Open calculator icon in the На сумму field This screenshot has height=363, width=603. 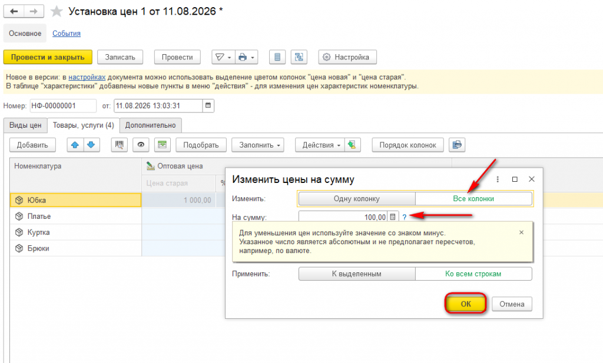pyautogui.click(x=393, y=217)
